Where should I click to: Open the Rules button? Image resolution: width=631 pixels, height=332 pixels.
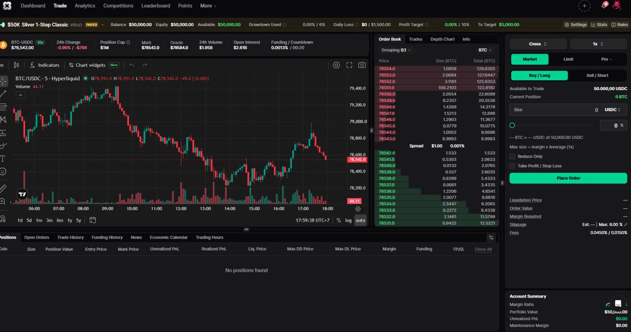tap(619, 25)
